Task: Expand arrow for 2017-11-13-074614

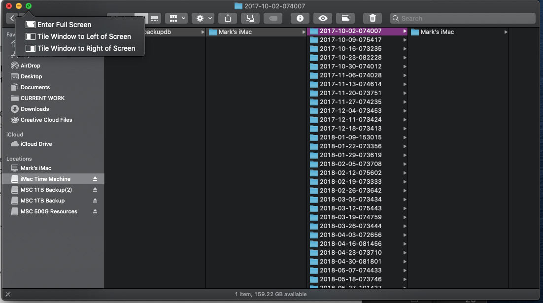Action: 405,84
